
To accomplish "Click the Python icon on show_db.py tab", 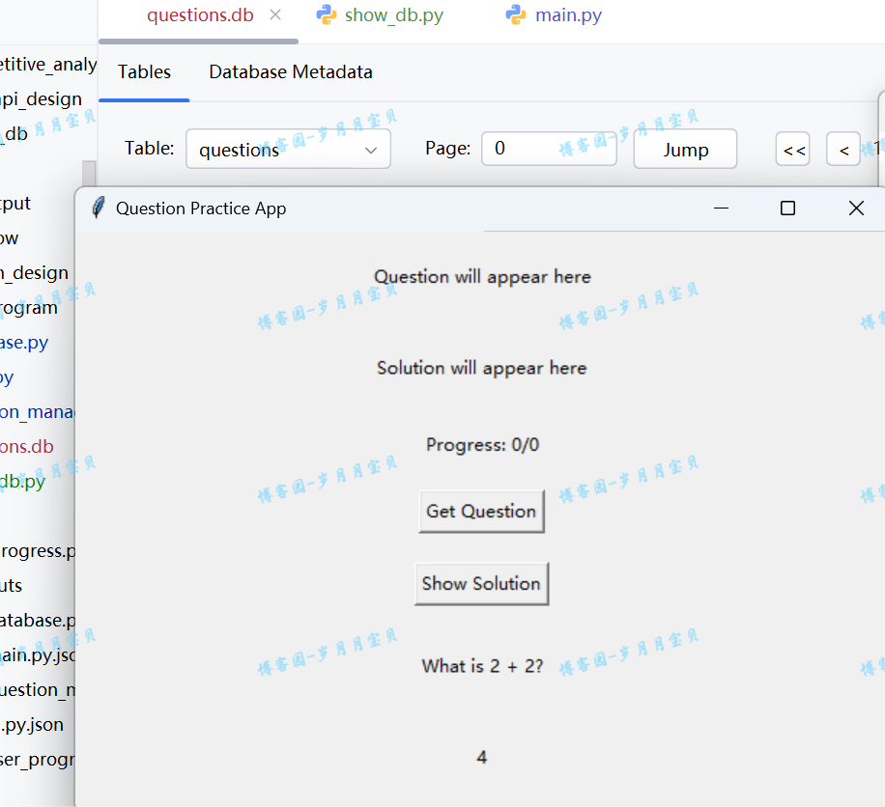I will (x=327, y=14).
